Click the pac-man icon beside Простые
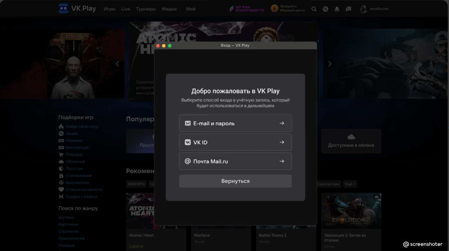Viewport: 449px width, 251px height. click(61, 168)
